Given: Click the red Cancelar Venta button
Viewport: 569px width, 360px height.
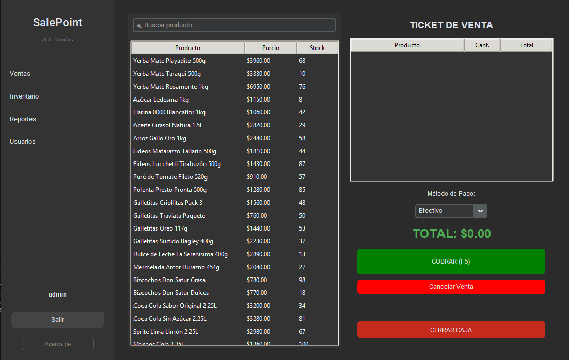Looking at the screenshot, I should (x=451, y=287).
